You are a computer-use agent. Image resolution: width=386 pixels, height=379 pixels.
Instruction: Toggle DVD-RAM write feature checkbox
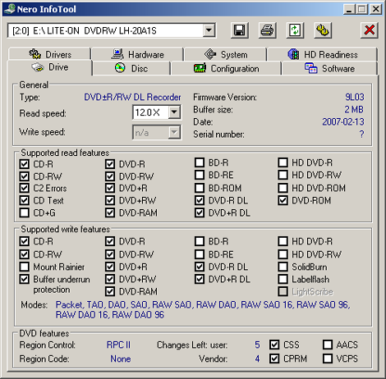pos(110,291)
